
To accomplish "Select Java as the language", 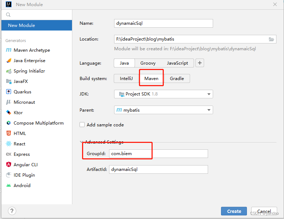I will [124, 63].
